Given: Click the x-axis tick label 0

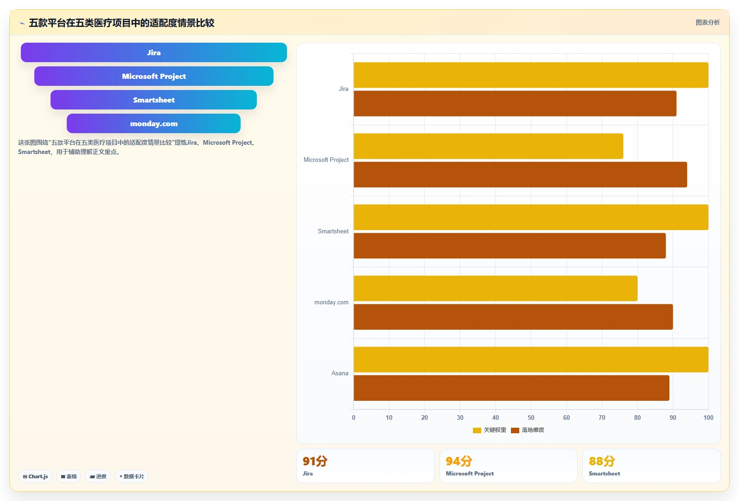Looking at the screenshot, I should [354, 417].
